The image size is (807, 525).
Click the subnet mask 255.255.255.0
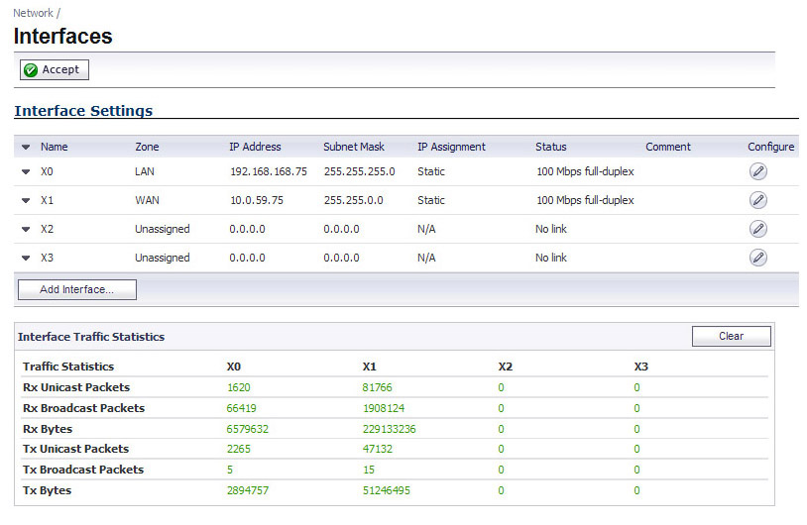tap(359, 171)
